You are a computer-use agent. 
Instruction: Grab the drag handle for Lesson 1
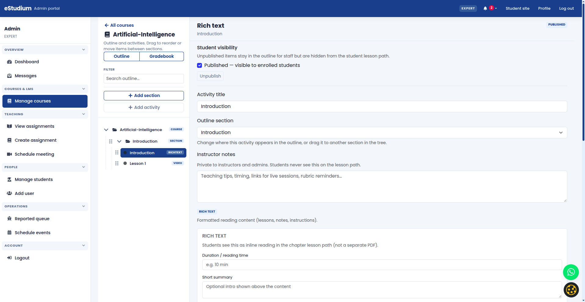coord(117,163)
